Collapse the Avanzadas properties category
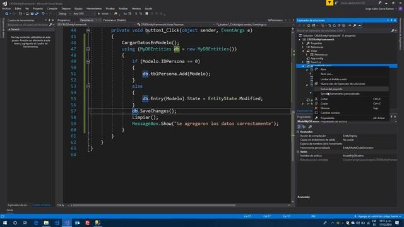Viewport: 404px width, 227px height. (x=298, y=132)
